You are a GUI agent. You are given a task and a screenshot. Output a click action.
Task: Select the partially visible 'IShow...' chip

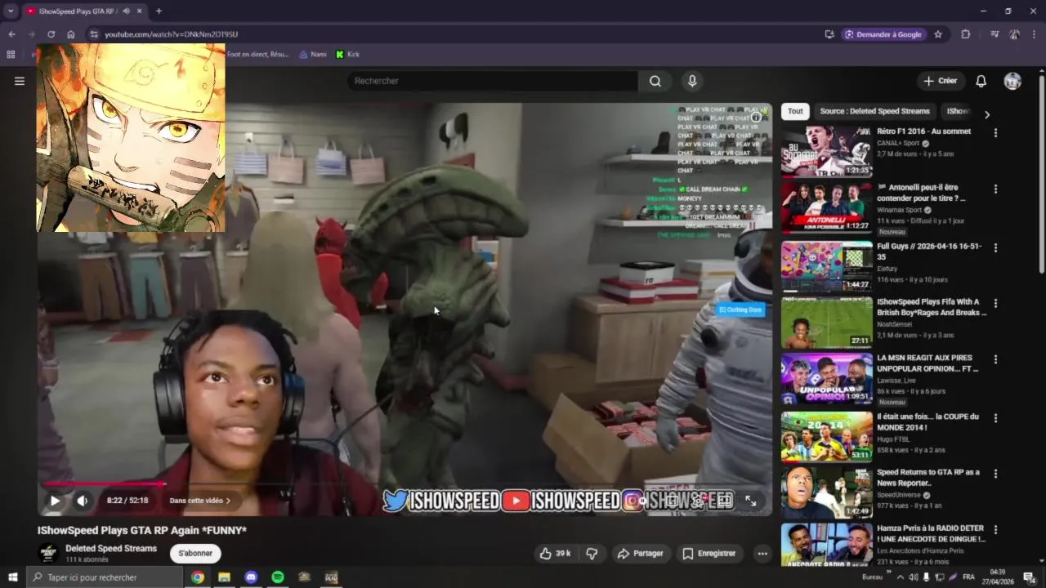coord(957,111)
